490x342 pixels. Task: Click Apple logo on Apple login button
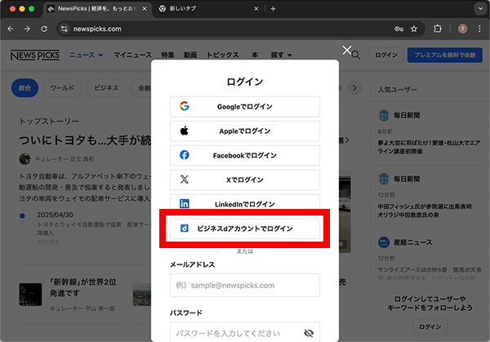(x=185, y=131)
